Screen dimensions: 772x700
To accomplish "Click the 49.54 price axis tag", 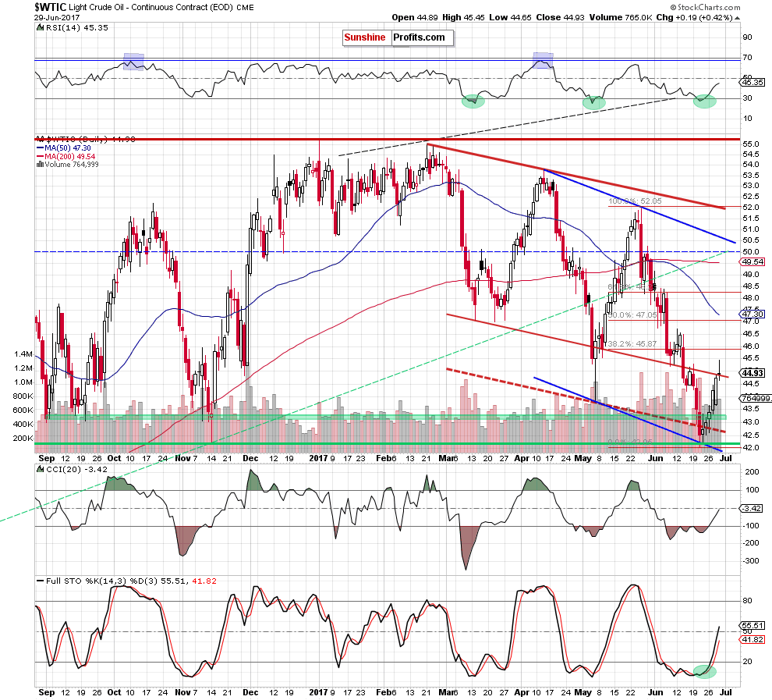I will point(753,262).
